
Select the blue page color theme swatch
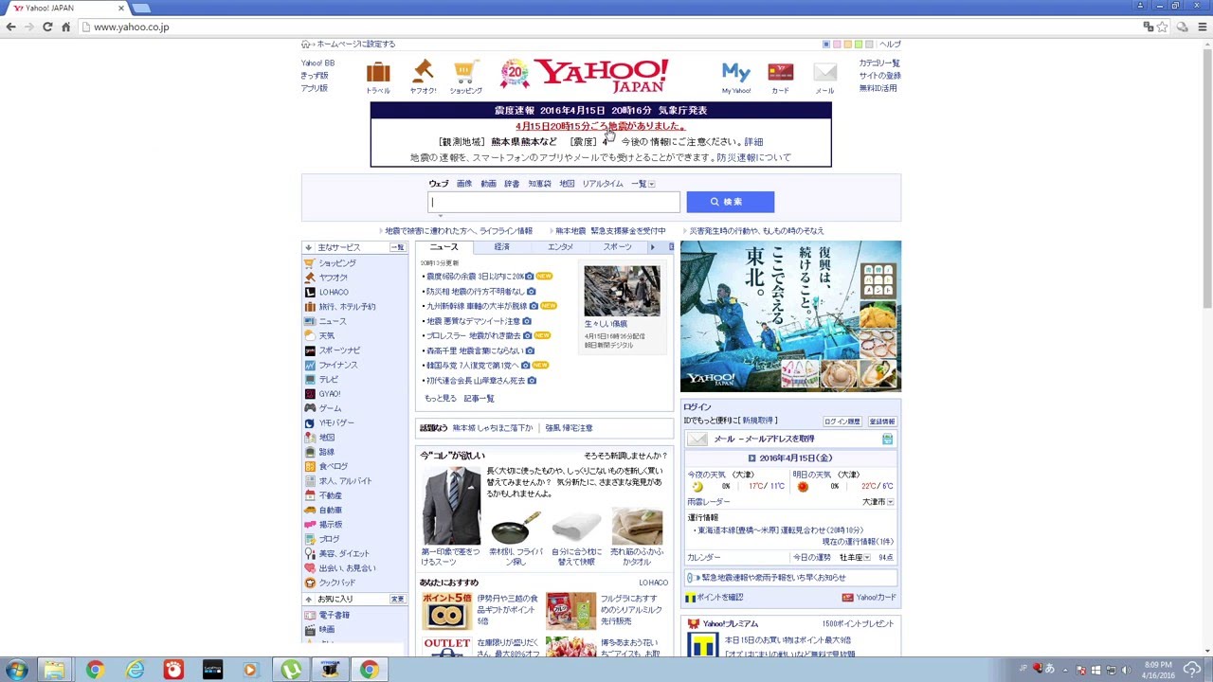[826, 45]
